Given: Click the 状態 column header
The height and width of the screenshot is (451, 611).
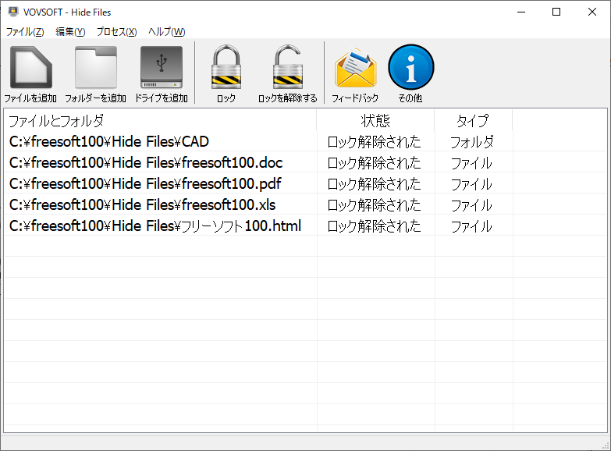Looking at the screenshot, I should click(x=375, y=120).
